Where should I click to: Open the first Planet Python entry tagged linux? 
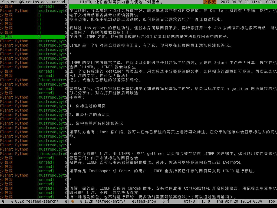[x=14, y=80]
